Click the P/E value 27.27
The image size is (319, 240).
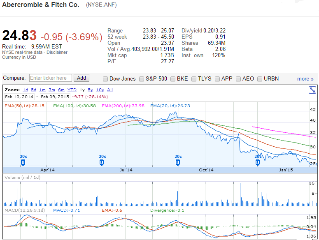pos(168,61)
